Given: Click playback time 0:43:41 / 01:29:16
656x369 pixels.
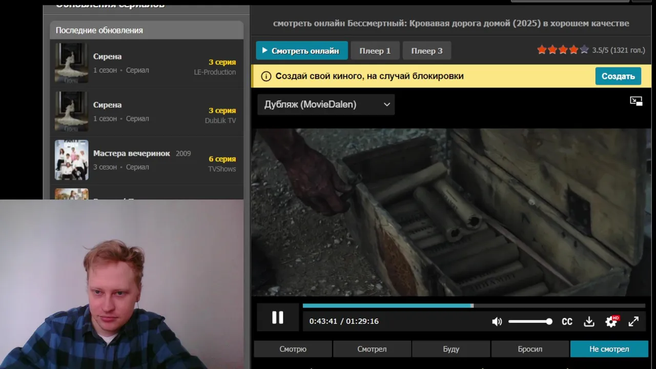Looking at the screenshot, I should [x=344, y=321].
